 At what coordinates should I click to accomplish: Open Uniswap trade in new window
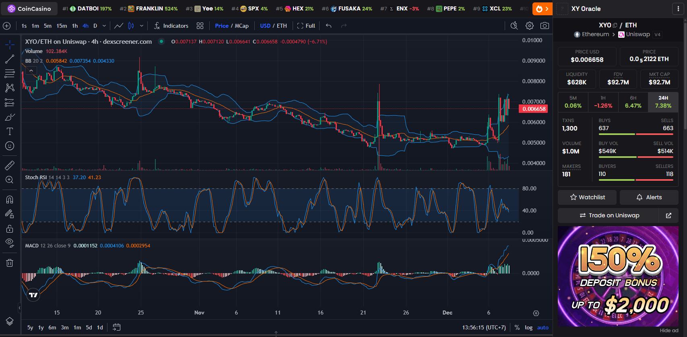(668, 215)
